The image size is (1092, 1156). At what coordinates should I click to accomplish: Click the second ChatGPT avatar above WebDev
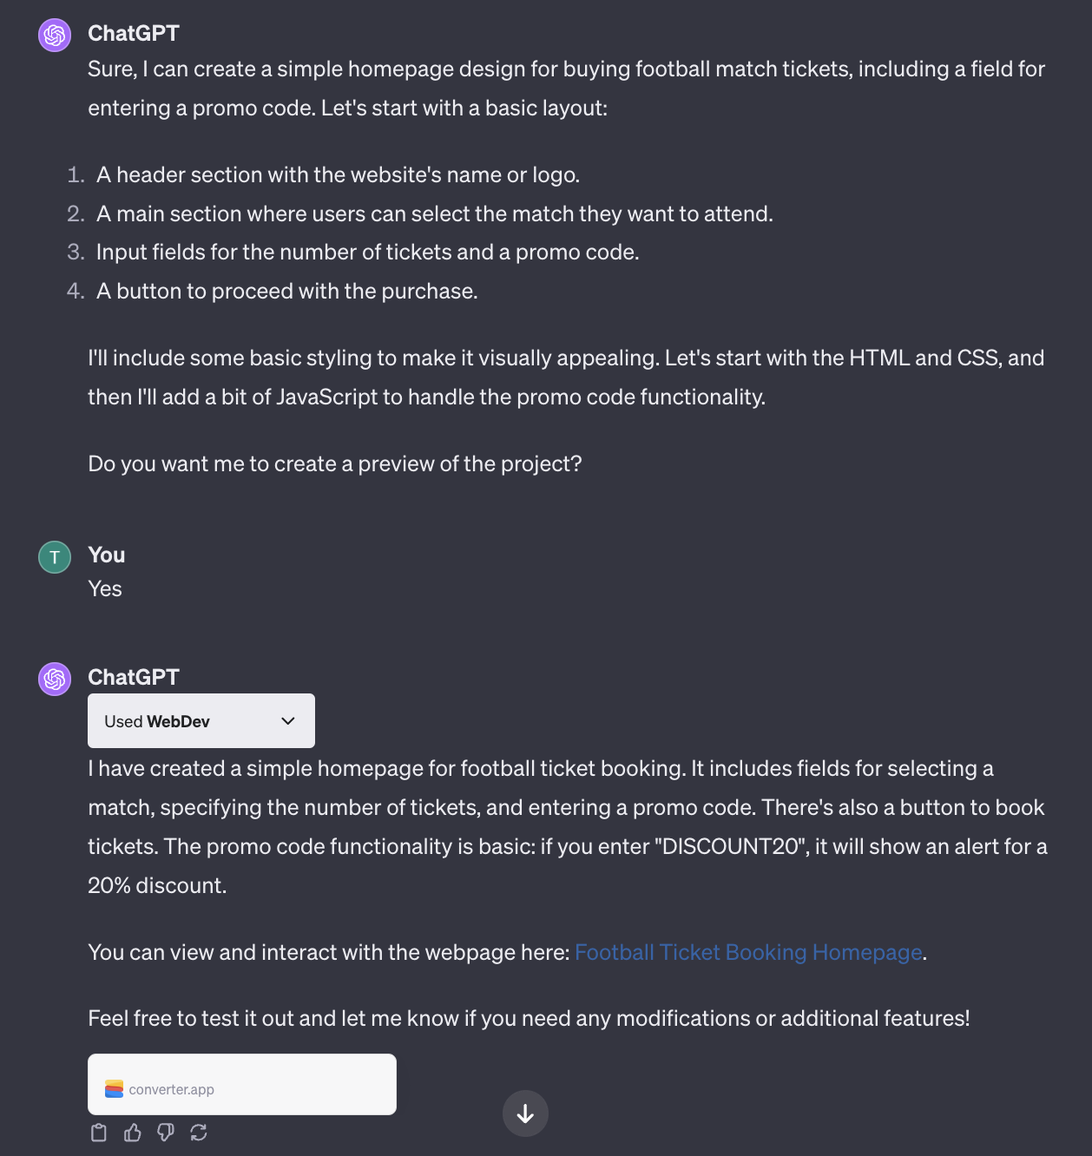[55, 679]
